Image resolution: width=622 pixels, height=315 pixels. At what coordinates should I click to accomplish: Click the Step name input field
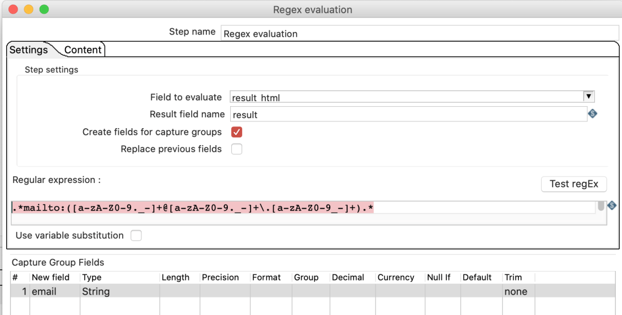[418, 33]
